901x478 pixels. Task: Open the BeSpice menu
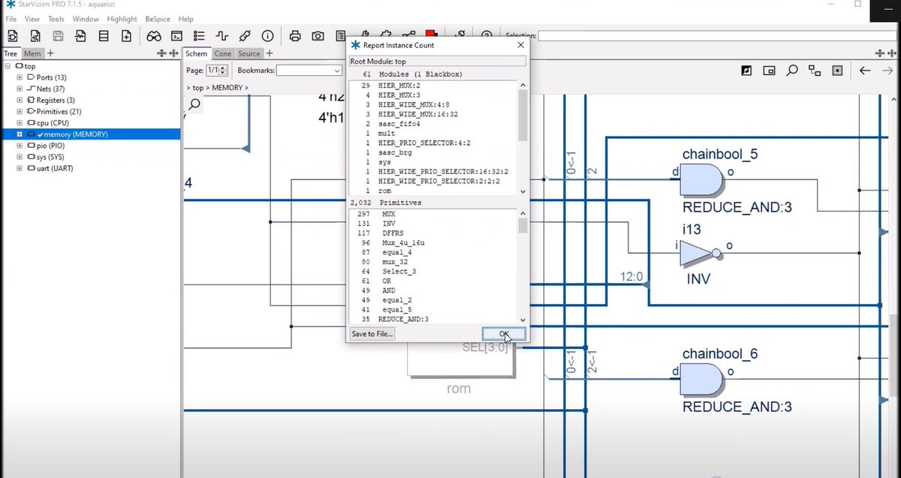coord(158,19)
